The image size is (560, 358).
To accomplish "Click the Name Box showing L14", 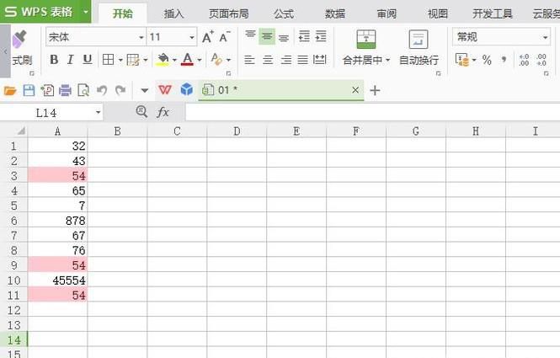I will (46, 113).
